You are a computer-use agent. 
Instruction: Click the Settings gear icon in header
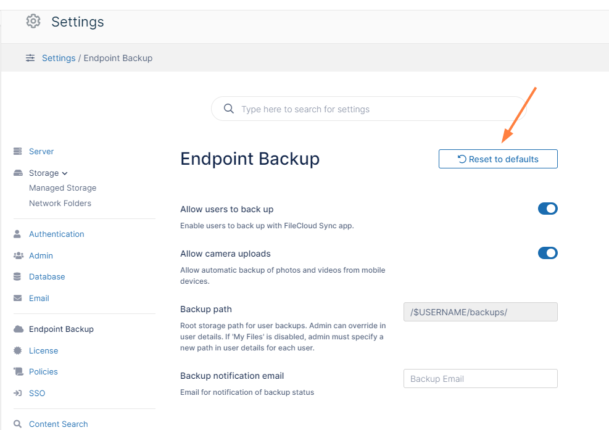[33, 22]
